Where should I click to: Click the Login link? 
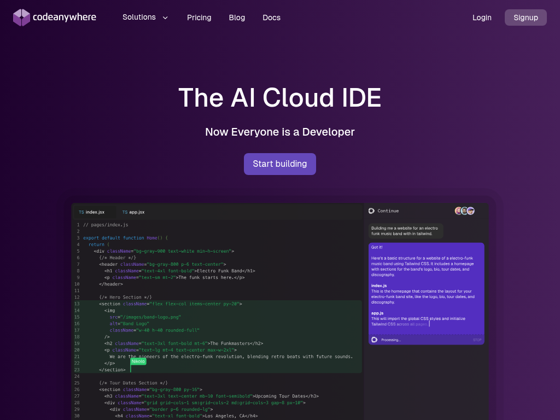482,17
